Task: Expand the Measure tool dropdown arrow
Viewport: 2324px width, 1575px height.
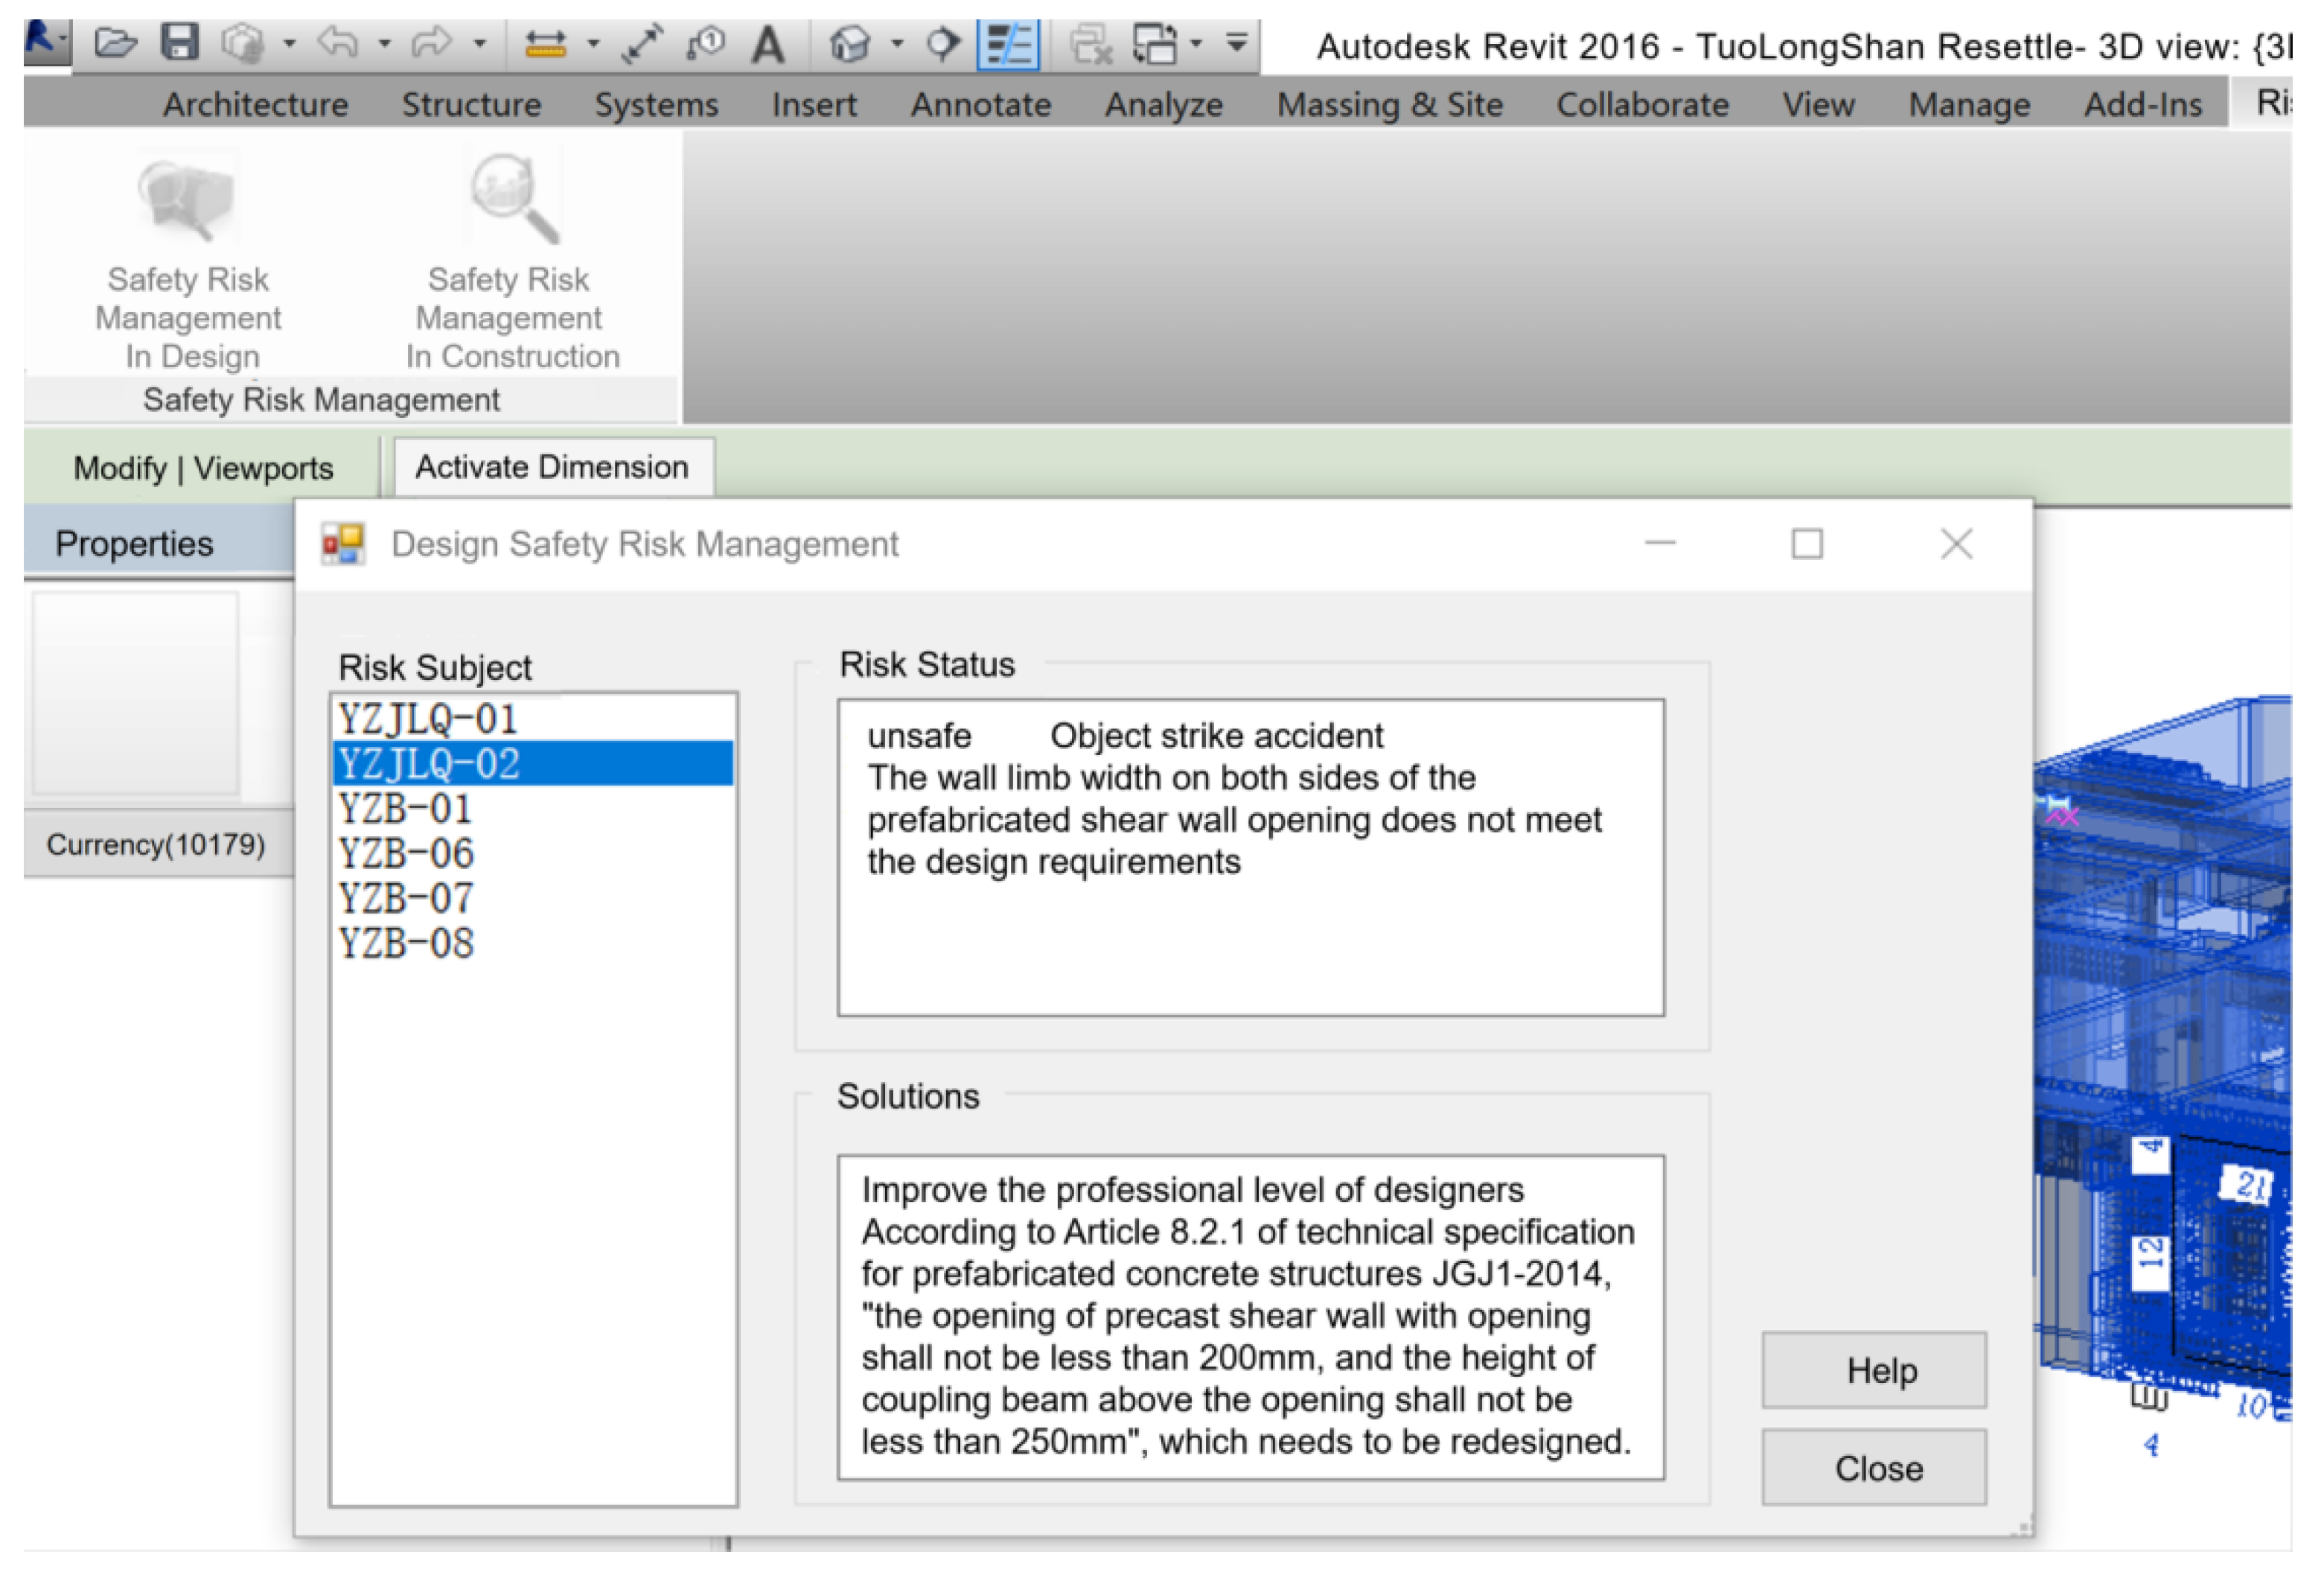Action: 593,44
